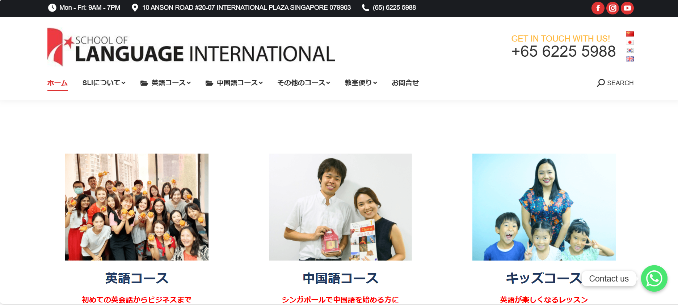Click the green WhatsApp chat icon
This screenshot has height=305, width=678.
[x=654, y=278]
